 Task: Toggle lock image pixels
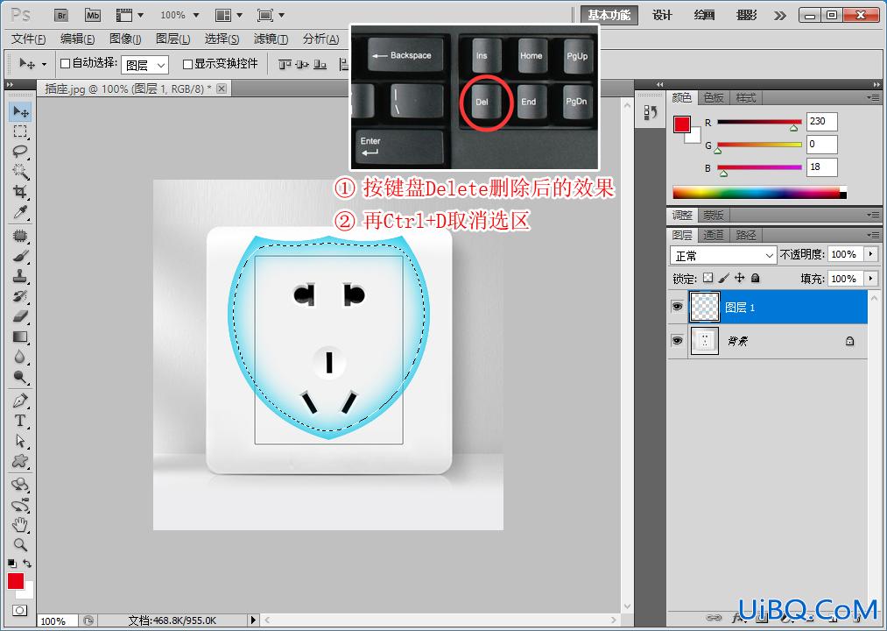coord(724,278)
